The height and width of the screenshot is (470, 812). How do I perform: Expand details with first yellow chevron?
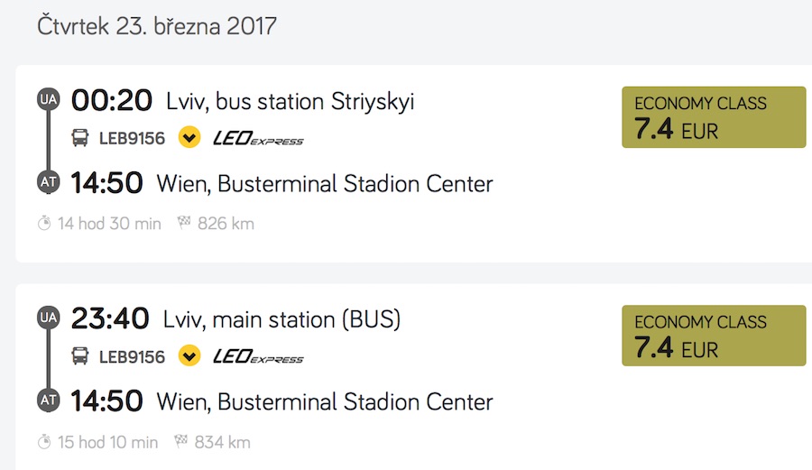[189, 138]
